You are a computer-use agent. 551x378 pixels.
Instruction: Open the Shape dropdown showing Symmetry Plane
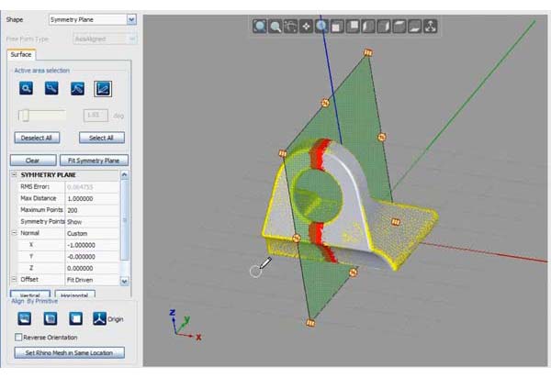click(x=130, y=18)
